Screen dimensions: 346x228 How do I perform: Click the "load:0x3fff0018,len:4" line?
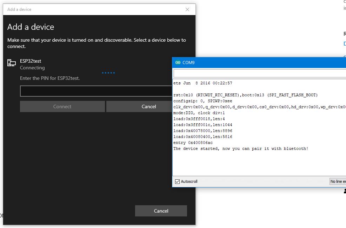[199, 119]
